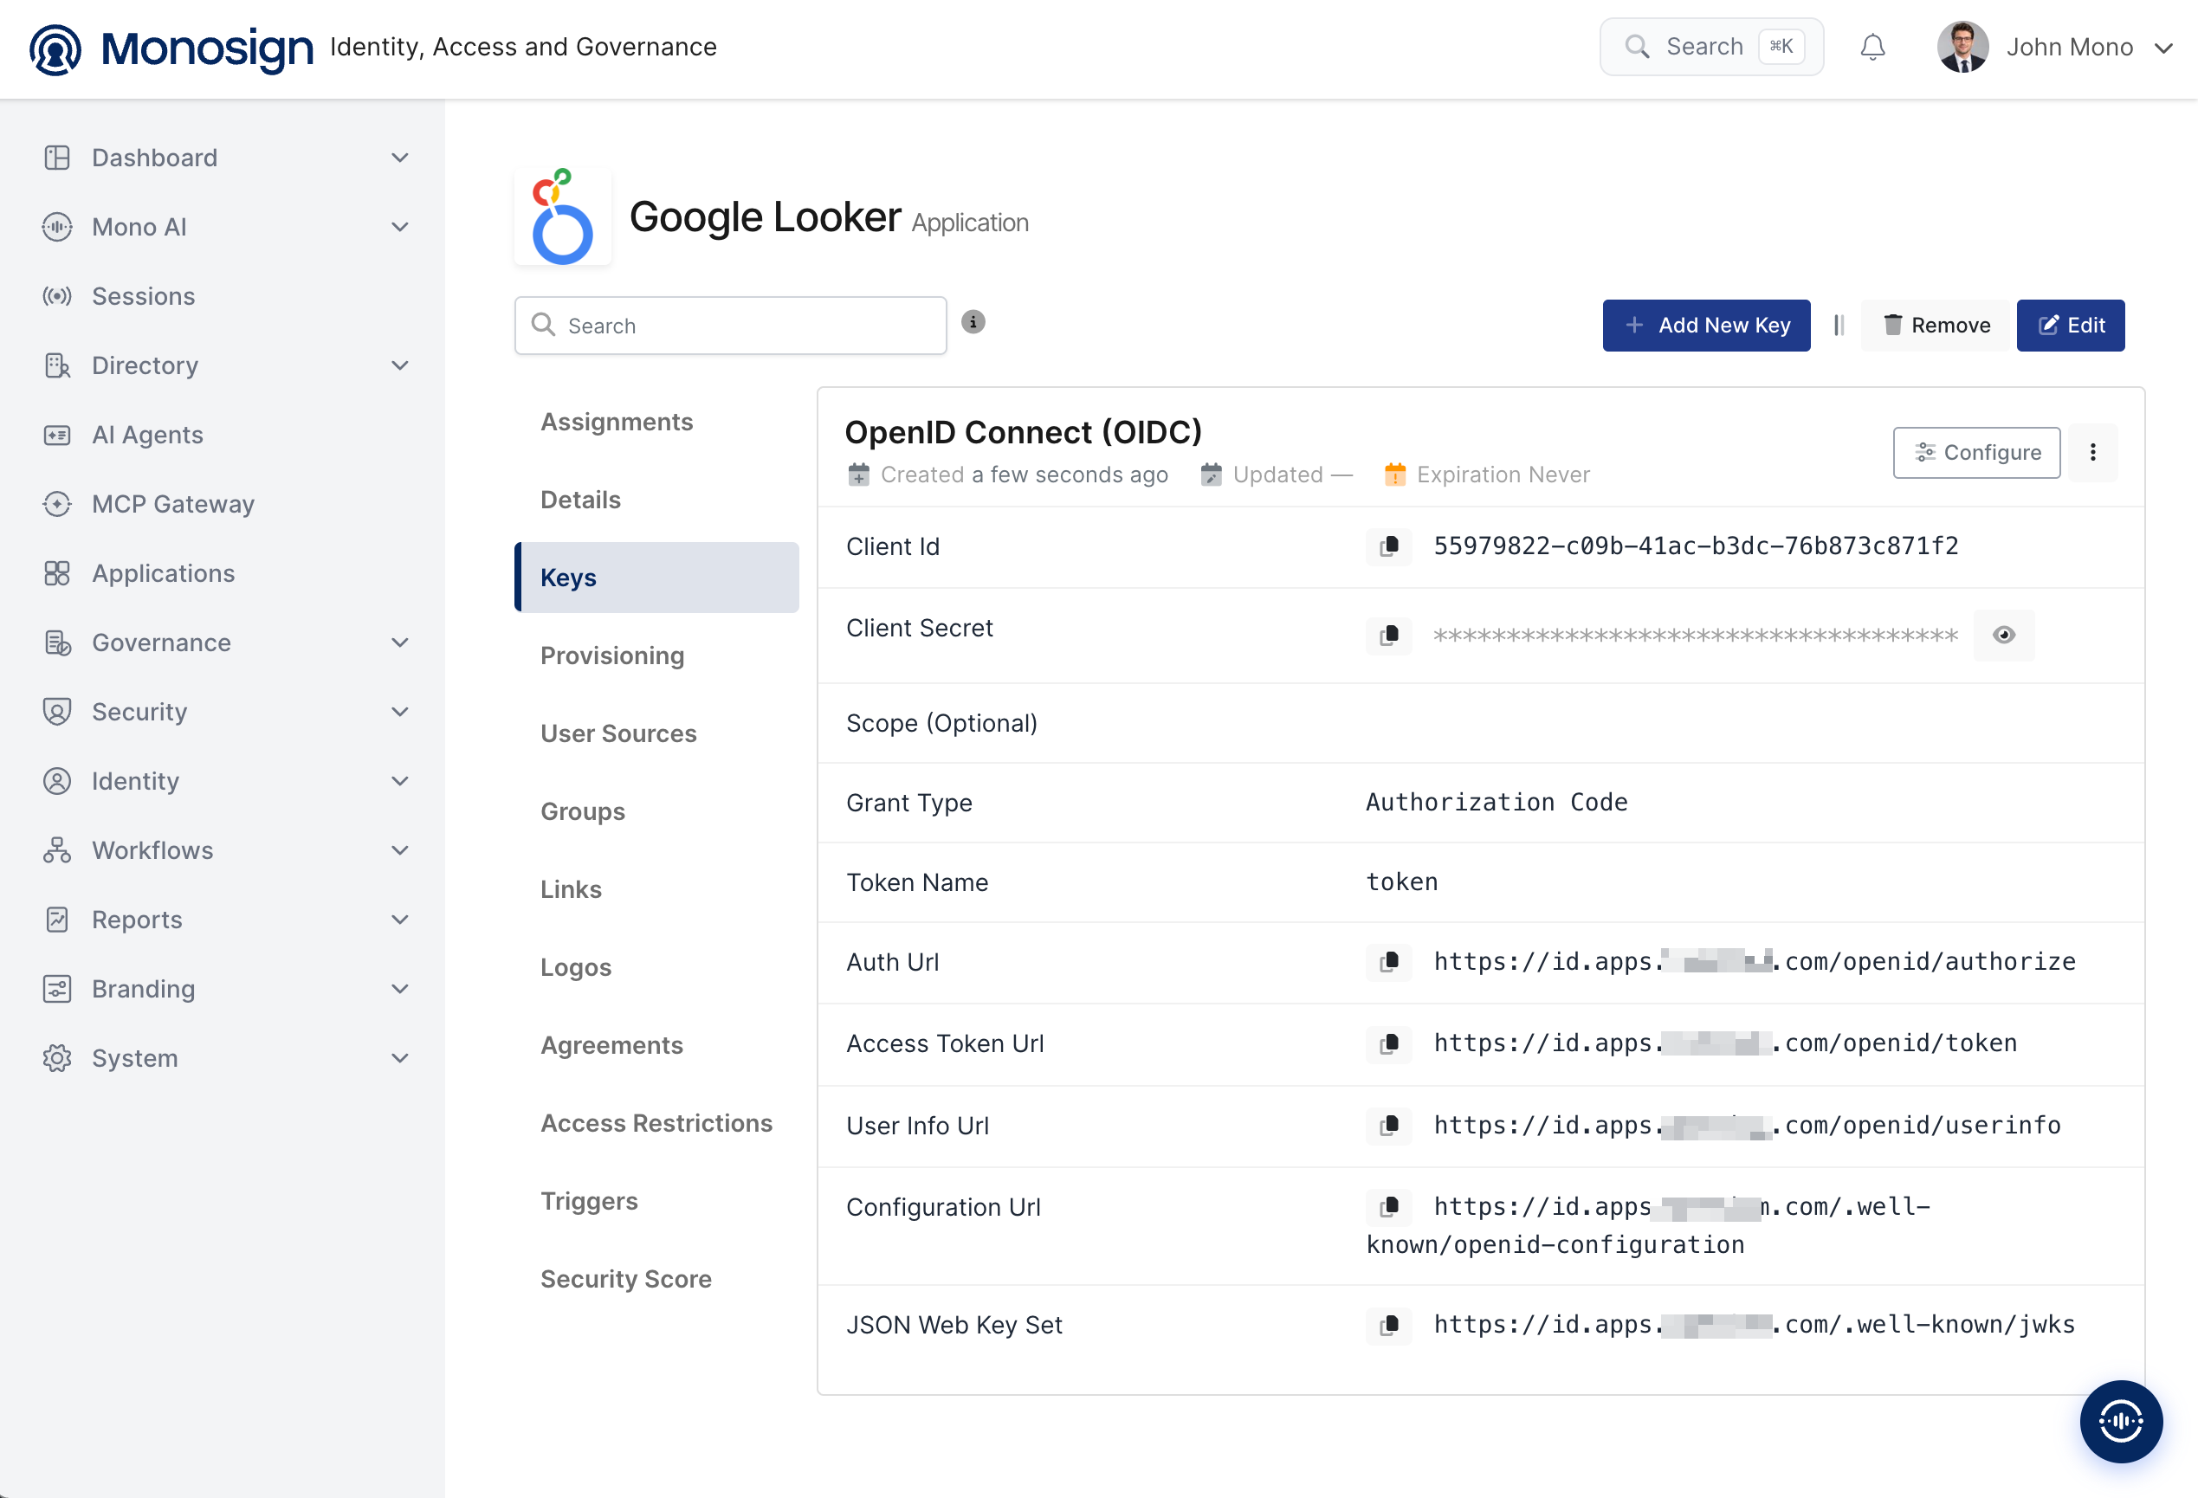The height and width of the screenshot is (1498, 2198).
Task: Open MCP Gateway in sidebar
Action: (172, 504)
